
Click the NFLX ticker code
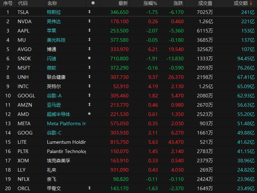23,179
